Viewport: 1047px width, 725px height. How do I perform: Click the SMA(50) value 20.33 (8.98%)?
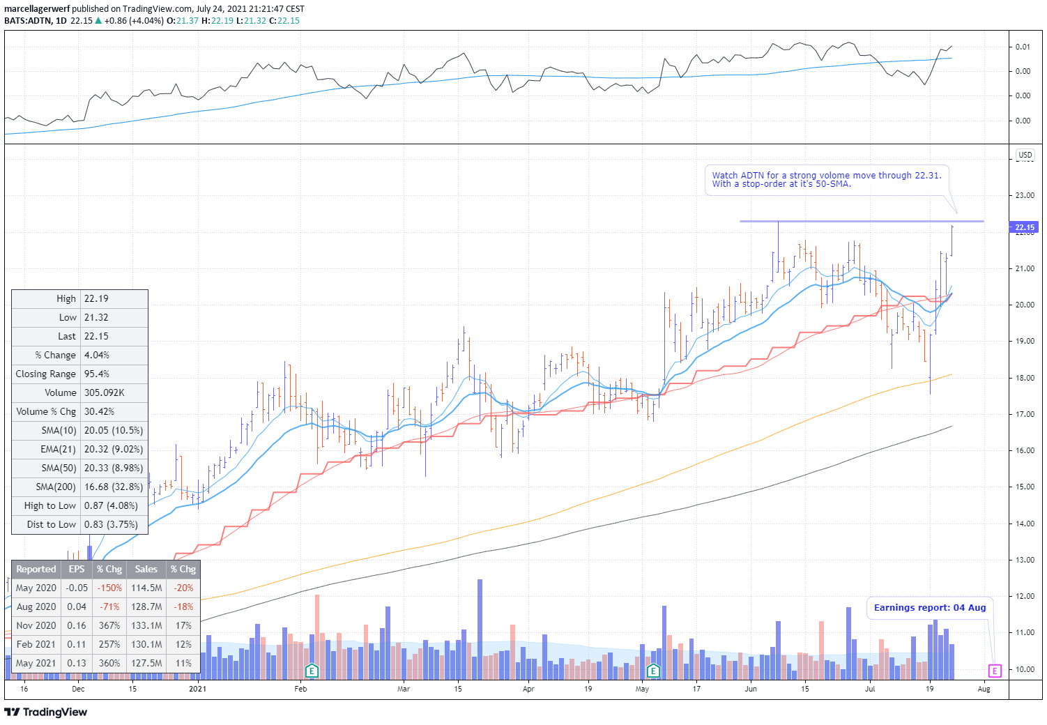(x=114, y=468)
